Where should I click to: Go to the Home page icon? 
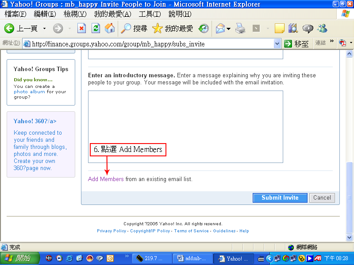110,29
